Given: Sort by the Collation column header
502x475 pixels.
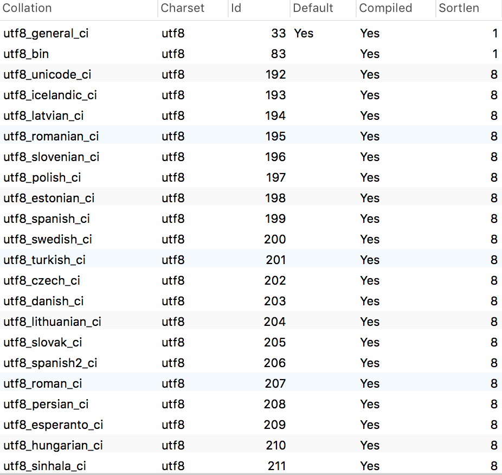Looking at the screenshot, I should [x=79, y=8].
